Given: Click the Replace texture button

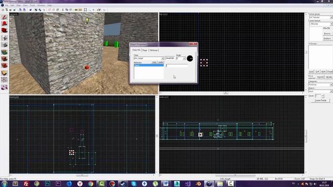Looking at the screenshot, I should [x=327, y=38].
